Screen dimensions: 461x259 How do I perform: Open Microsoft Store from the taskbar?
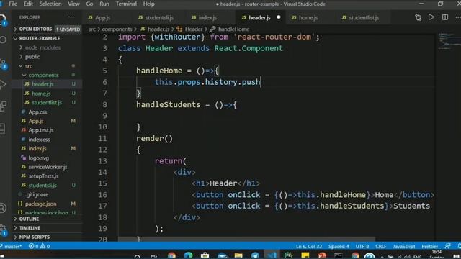click(x=205, y=255)
